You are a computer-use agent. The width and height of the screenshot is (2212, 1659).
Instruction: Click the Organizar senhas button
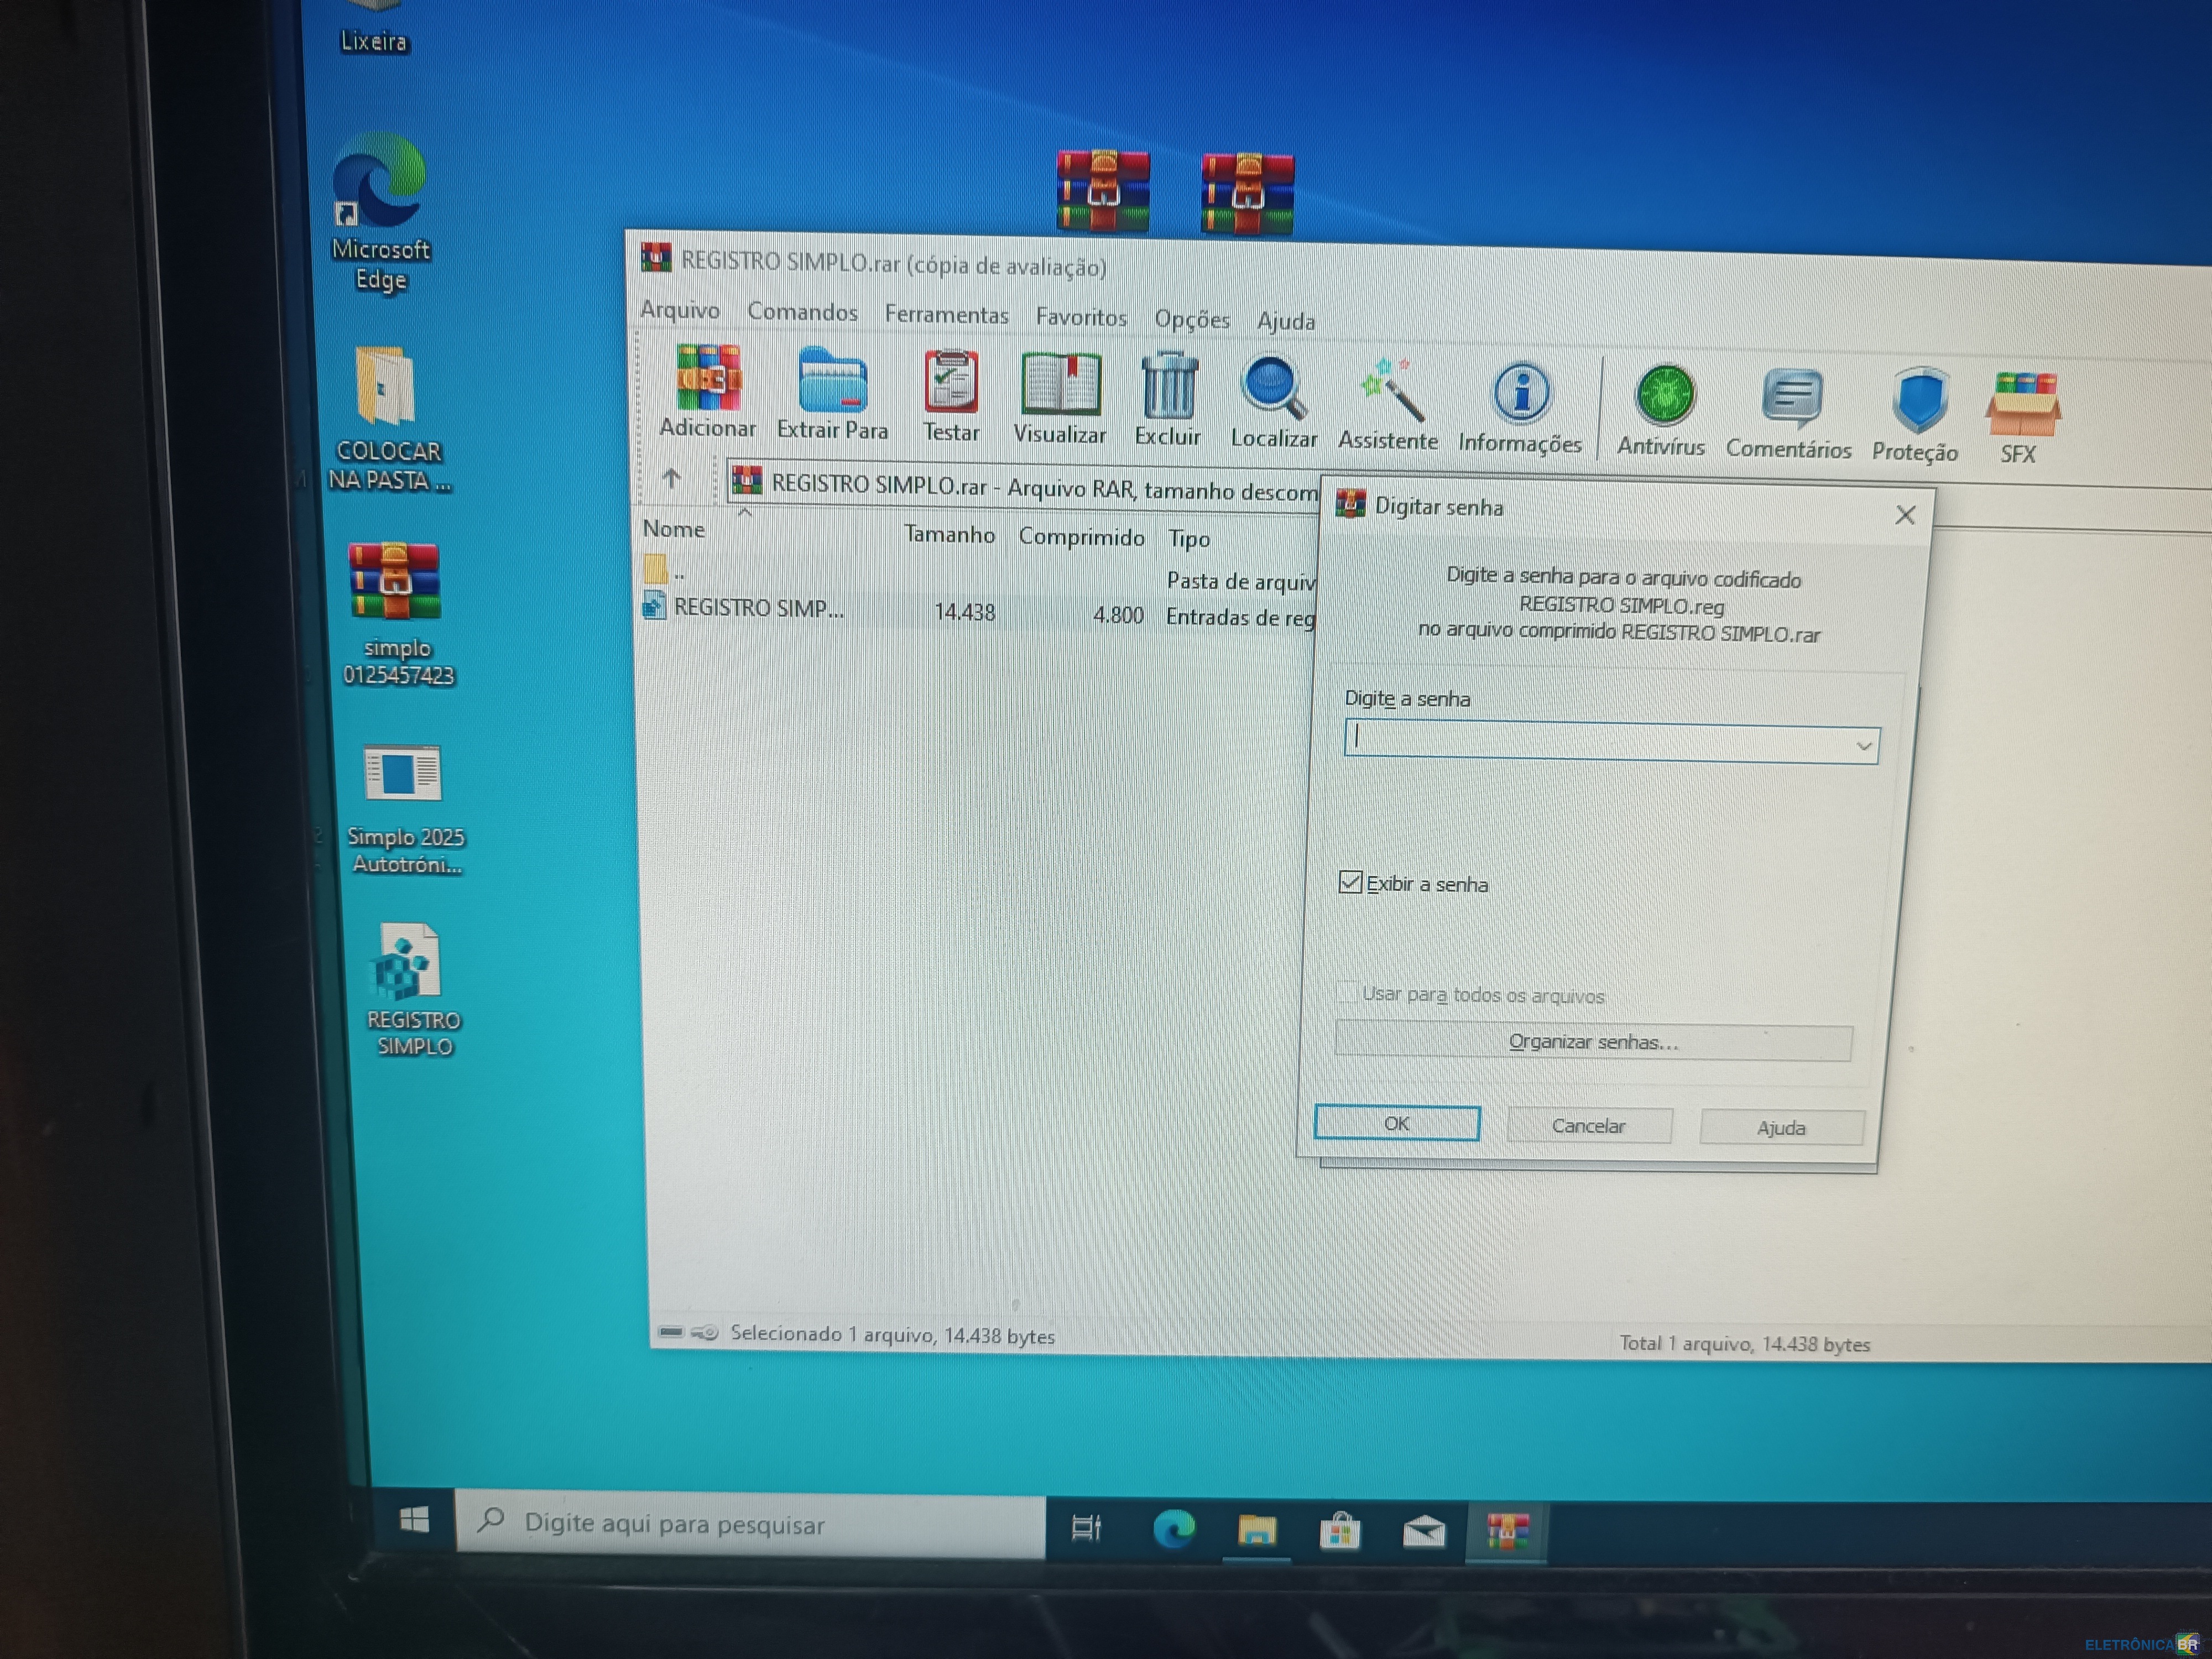[x=1592, y=1042]
